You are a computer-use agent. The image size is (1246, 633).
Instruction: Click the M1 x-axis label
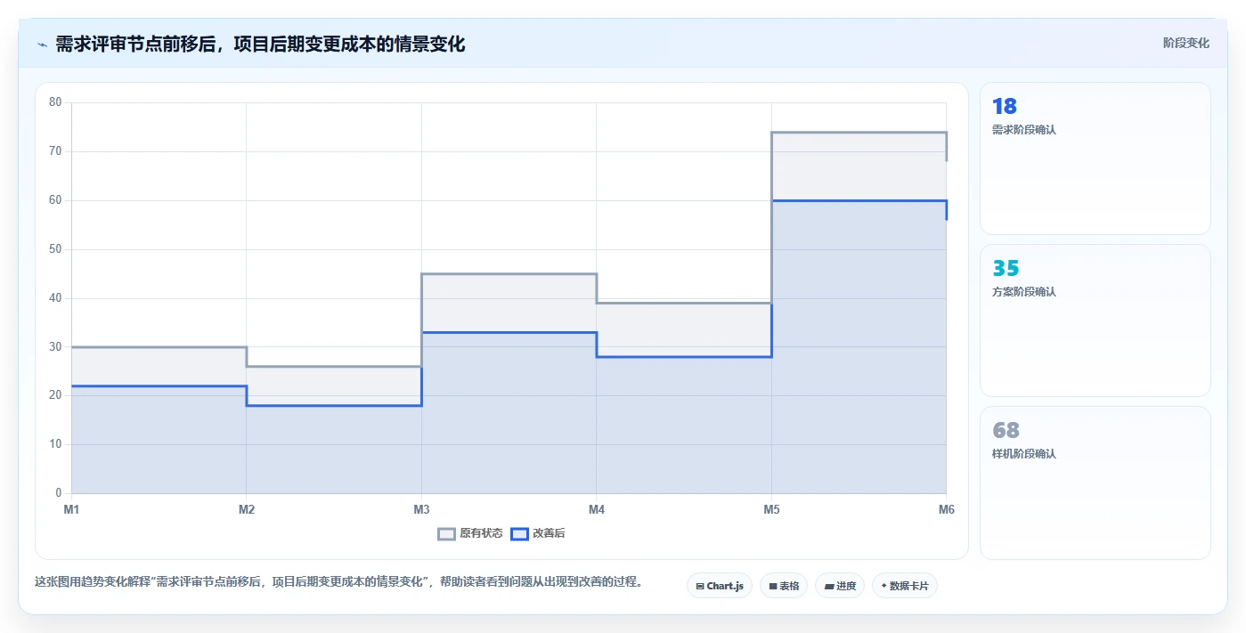(71, 510)
